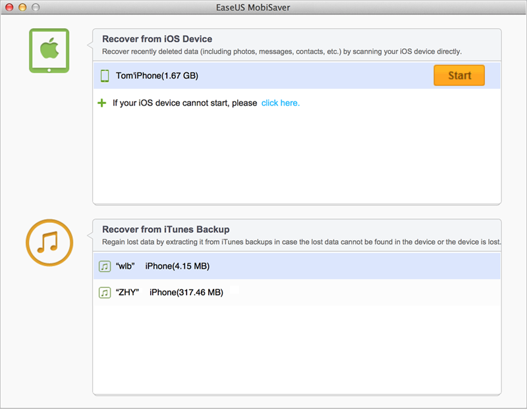527x409 pixels.
Task: Click the "If your iOS device cannot start" text
Action: (x=184, y=103)
